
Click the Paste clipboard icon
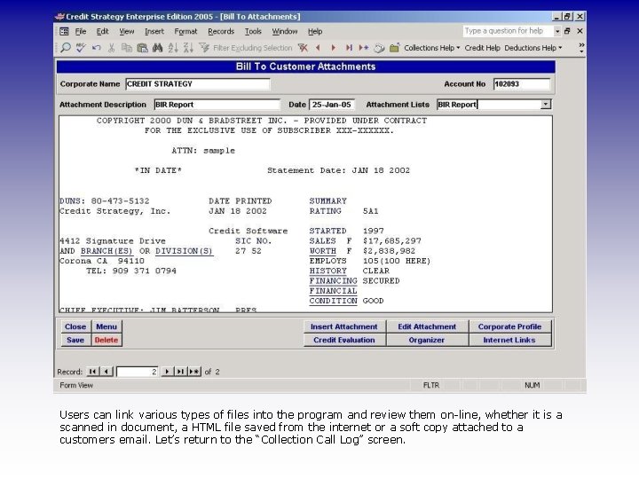[142, 48]
